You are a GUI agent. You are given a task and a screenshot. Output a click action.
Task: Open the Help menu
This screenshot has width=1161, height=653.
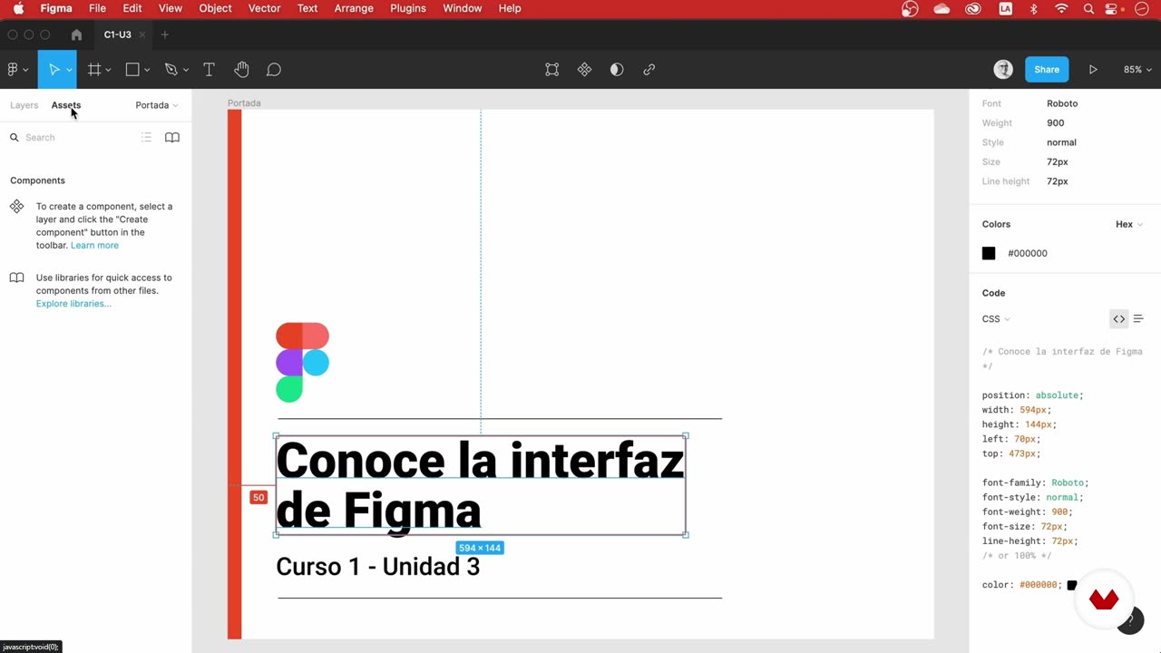510,8
